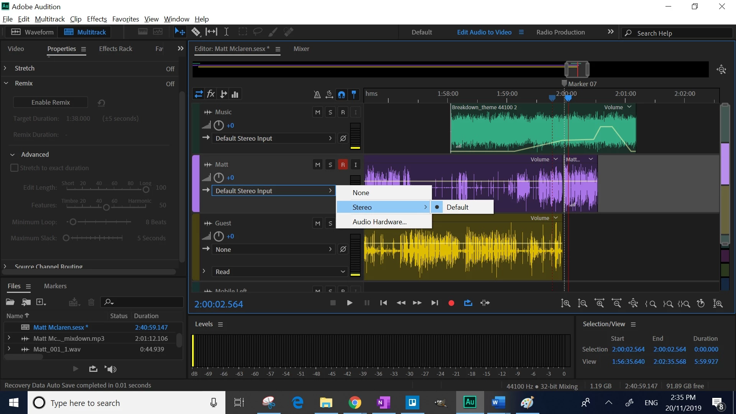Open the Effects menu
The height and width of the screenshot is (414, 736).
97,19
